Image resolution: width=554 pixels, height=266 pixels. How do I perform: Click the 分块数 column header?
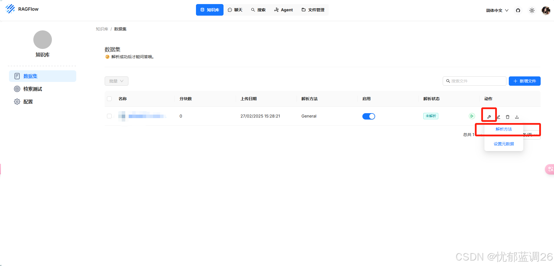186,99
